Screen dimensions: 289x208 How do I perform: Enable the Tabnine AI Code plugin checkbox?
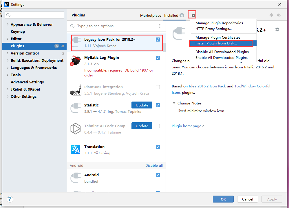point(158,126)
